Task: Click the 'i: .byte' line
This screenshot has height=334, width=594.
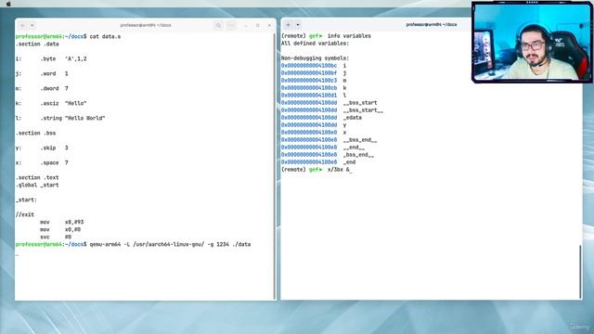Action: [51, 58]
